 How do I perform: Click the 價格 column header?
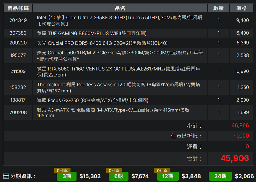242,8
